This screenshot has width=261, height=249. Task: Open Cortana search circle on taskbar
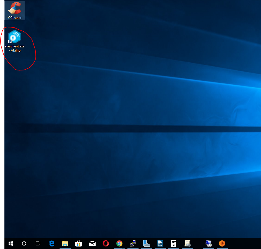24,243
